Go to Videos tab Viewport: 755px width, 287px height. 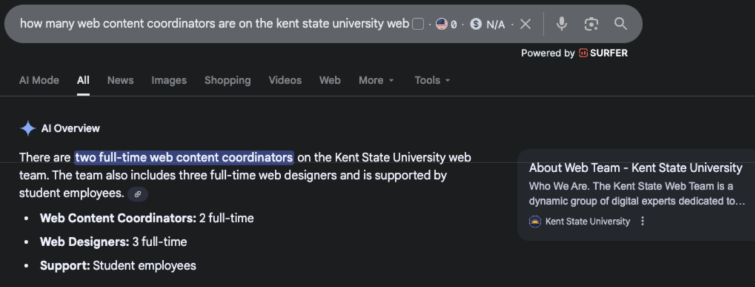[x=285, y=80]
